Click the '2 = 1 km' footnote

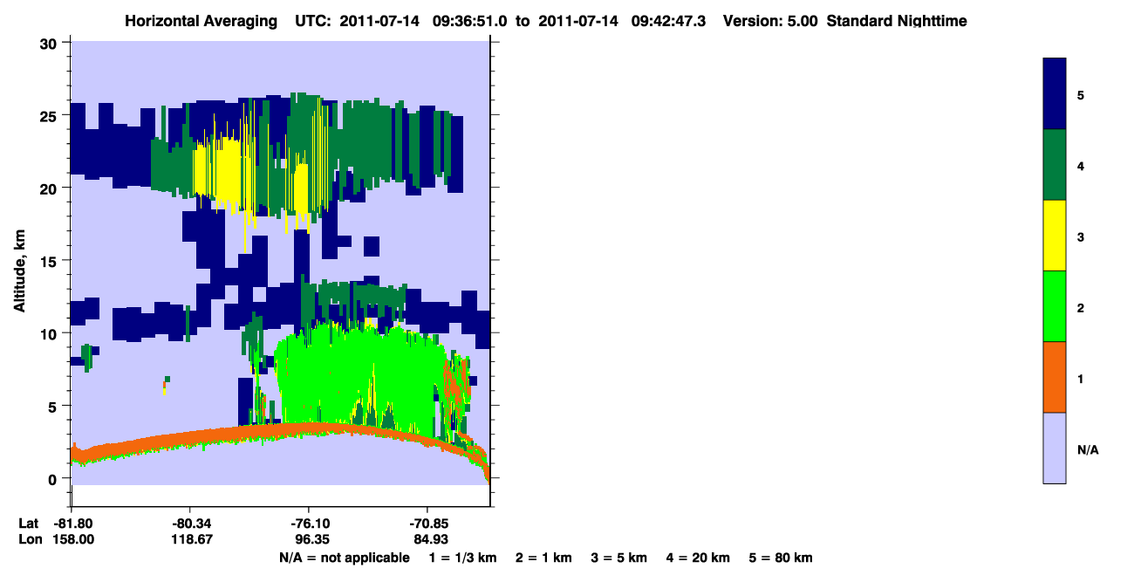coord(543,558)
